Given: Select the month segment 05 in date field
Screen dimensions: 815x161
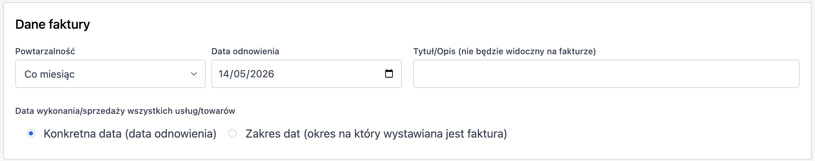Looking at the screenshot, I should tap(239, 74).
